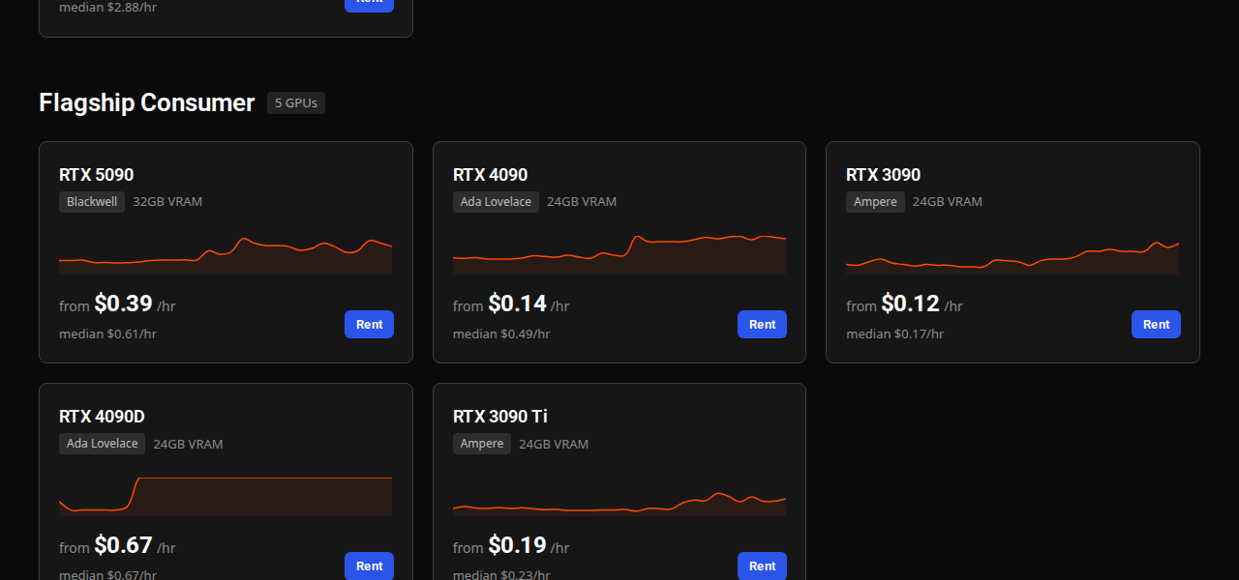Rent the RTX 4090D GPU
The width and height of the screenshot is (1239, 580).
coord(369,565)
